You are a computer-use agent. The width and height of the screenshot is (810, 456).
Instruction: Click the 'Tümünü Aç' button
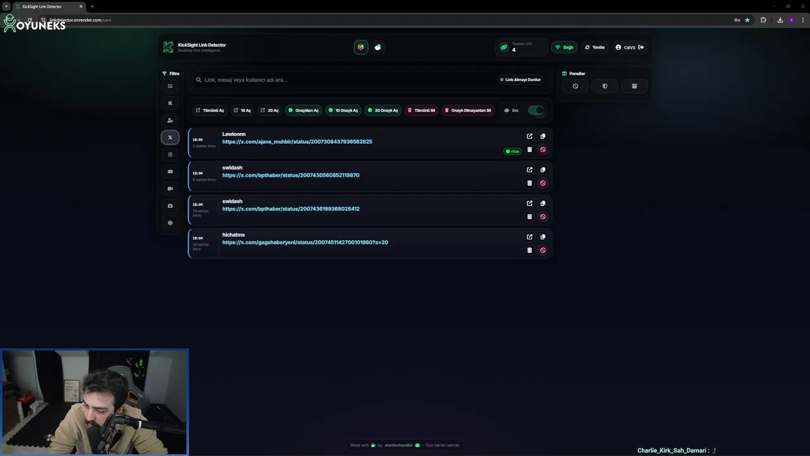point(209,110)
